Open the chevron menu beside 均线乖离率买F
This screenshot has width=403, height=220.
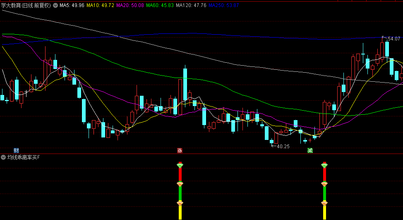point(3,157)
